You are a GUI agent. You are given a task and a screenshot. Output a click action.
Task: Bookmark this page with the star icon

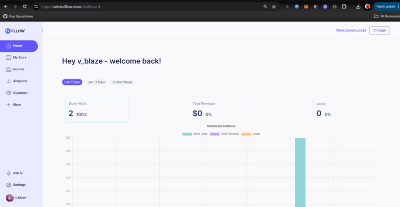pyautogui.click(x=274, y=6)
